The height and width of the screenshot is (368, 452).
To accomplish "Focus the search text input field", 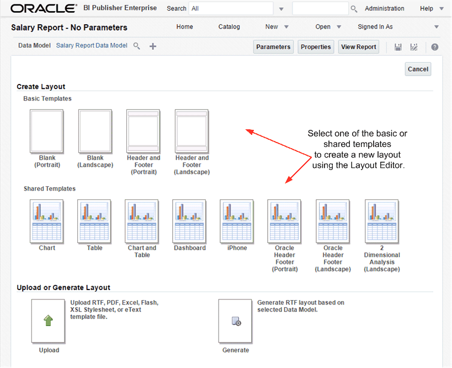I will coord(320,8).
